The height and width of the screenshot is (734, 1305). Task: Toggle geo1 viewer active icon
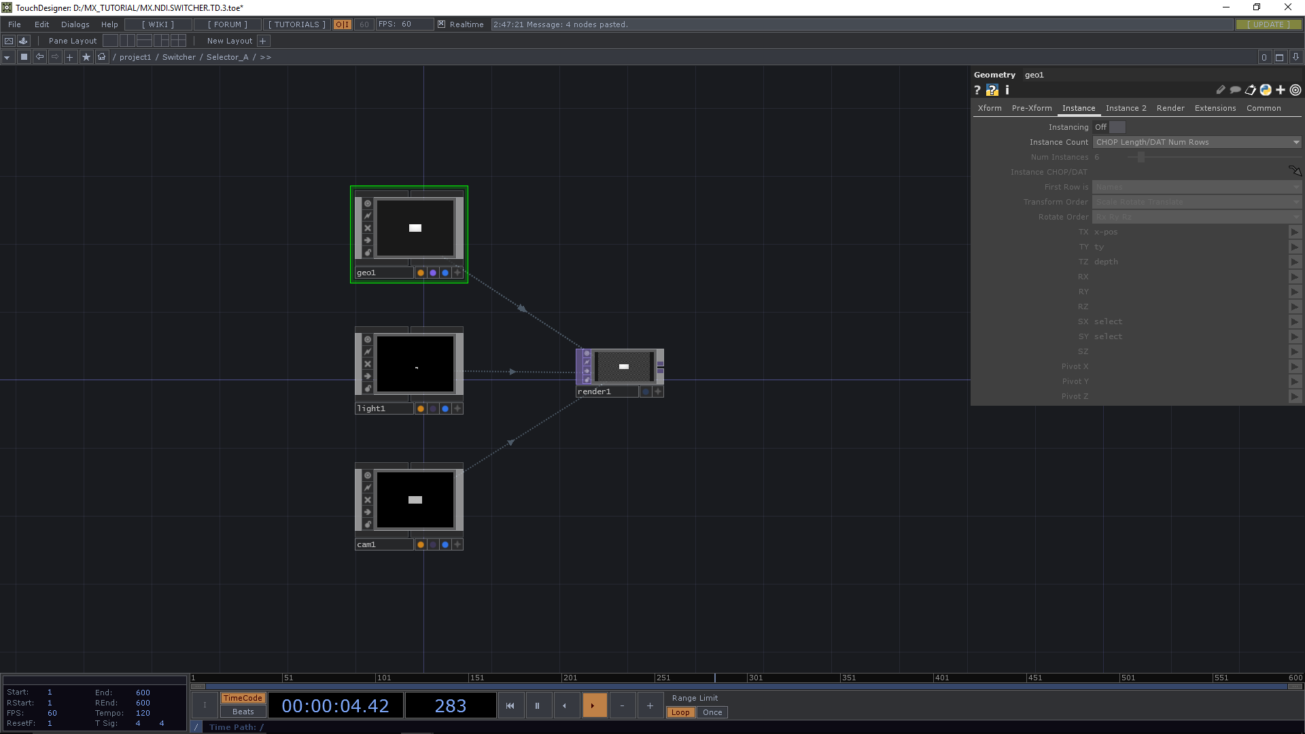[x=368, y=203]
